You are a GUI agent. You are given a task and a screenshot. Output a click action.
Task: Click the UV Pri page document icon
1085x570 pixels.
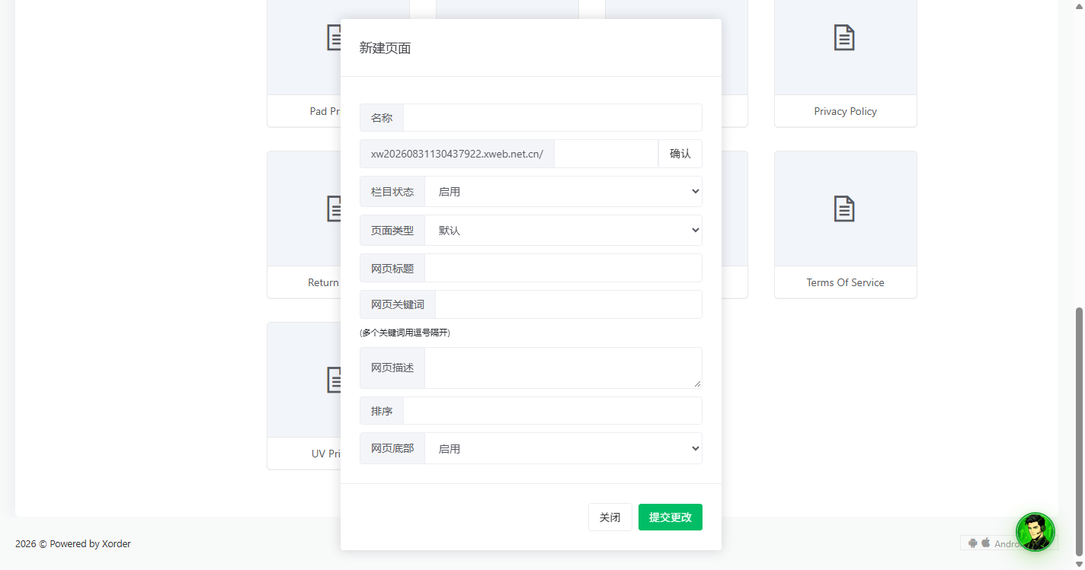(334, 380)
